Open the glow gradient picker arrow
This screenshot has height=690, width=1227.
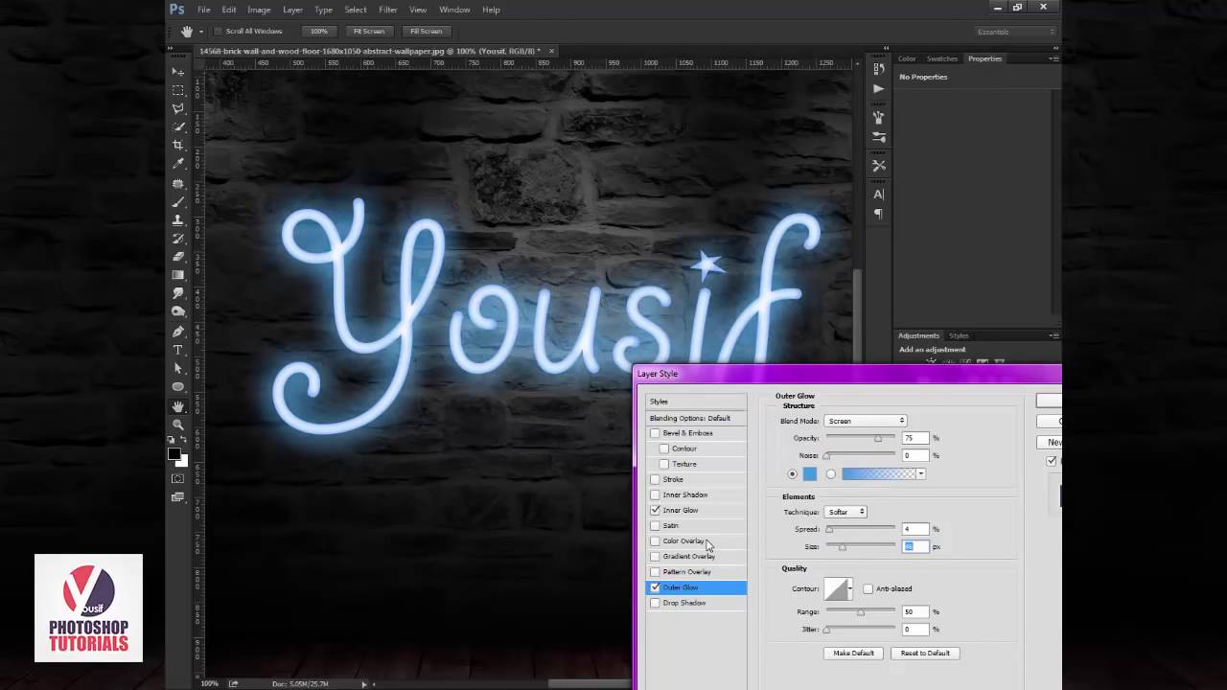click(920, 473)
